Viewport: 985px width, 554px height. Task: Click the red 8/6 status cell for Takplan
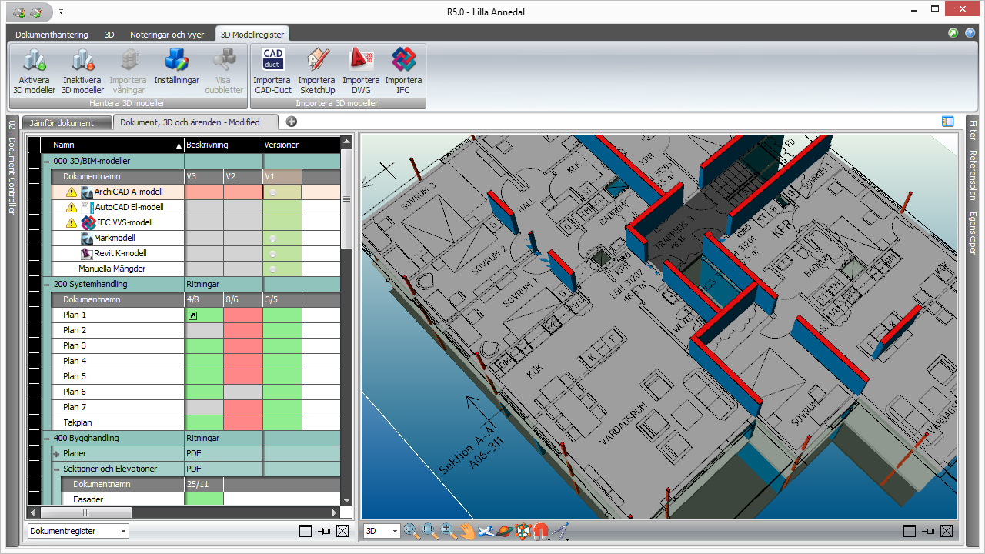pyautogui.click(x=243, y=422)
